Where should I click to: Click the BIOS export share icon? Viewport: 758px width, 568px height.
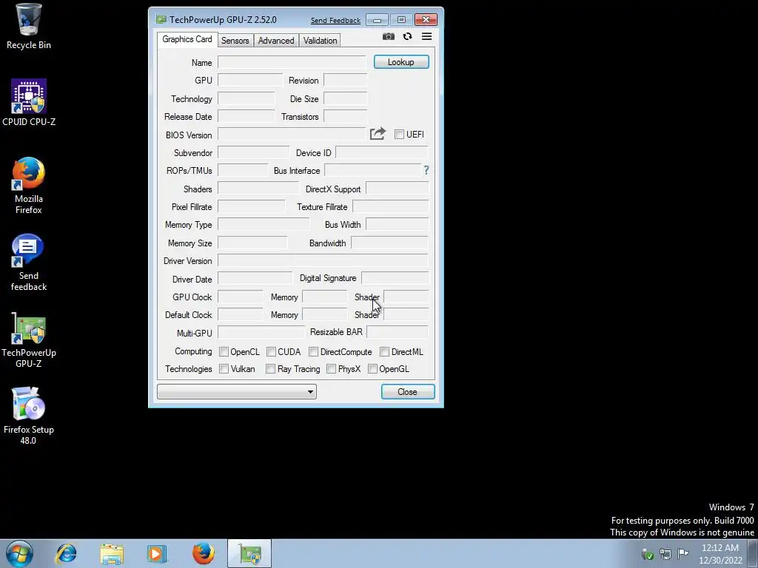coord(378,134)
